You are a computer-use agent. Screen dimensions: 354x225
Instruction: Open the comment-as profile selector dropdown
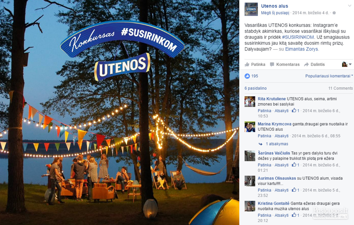click(347, 64)
